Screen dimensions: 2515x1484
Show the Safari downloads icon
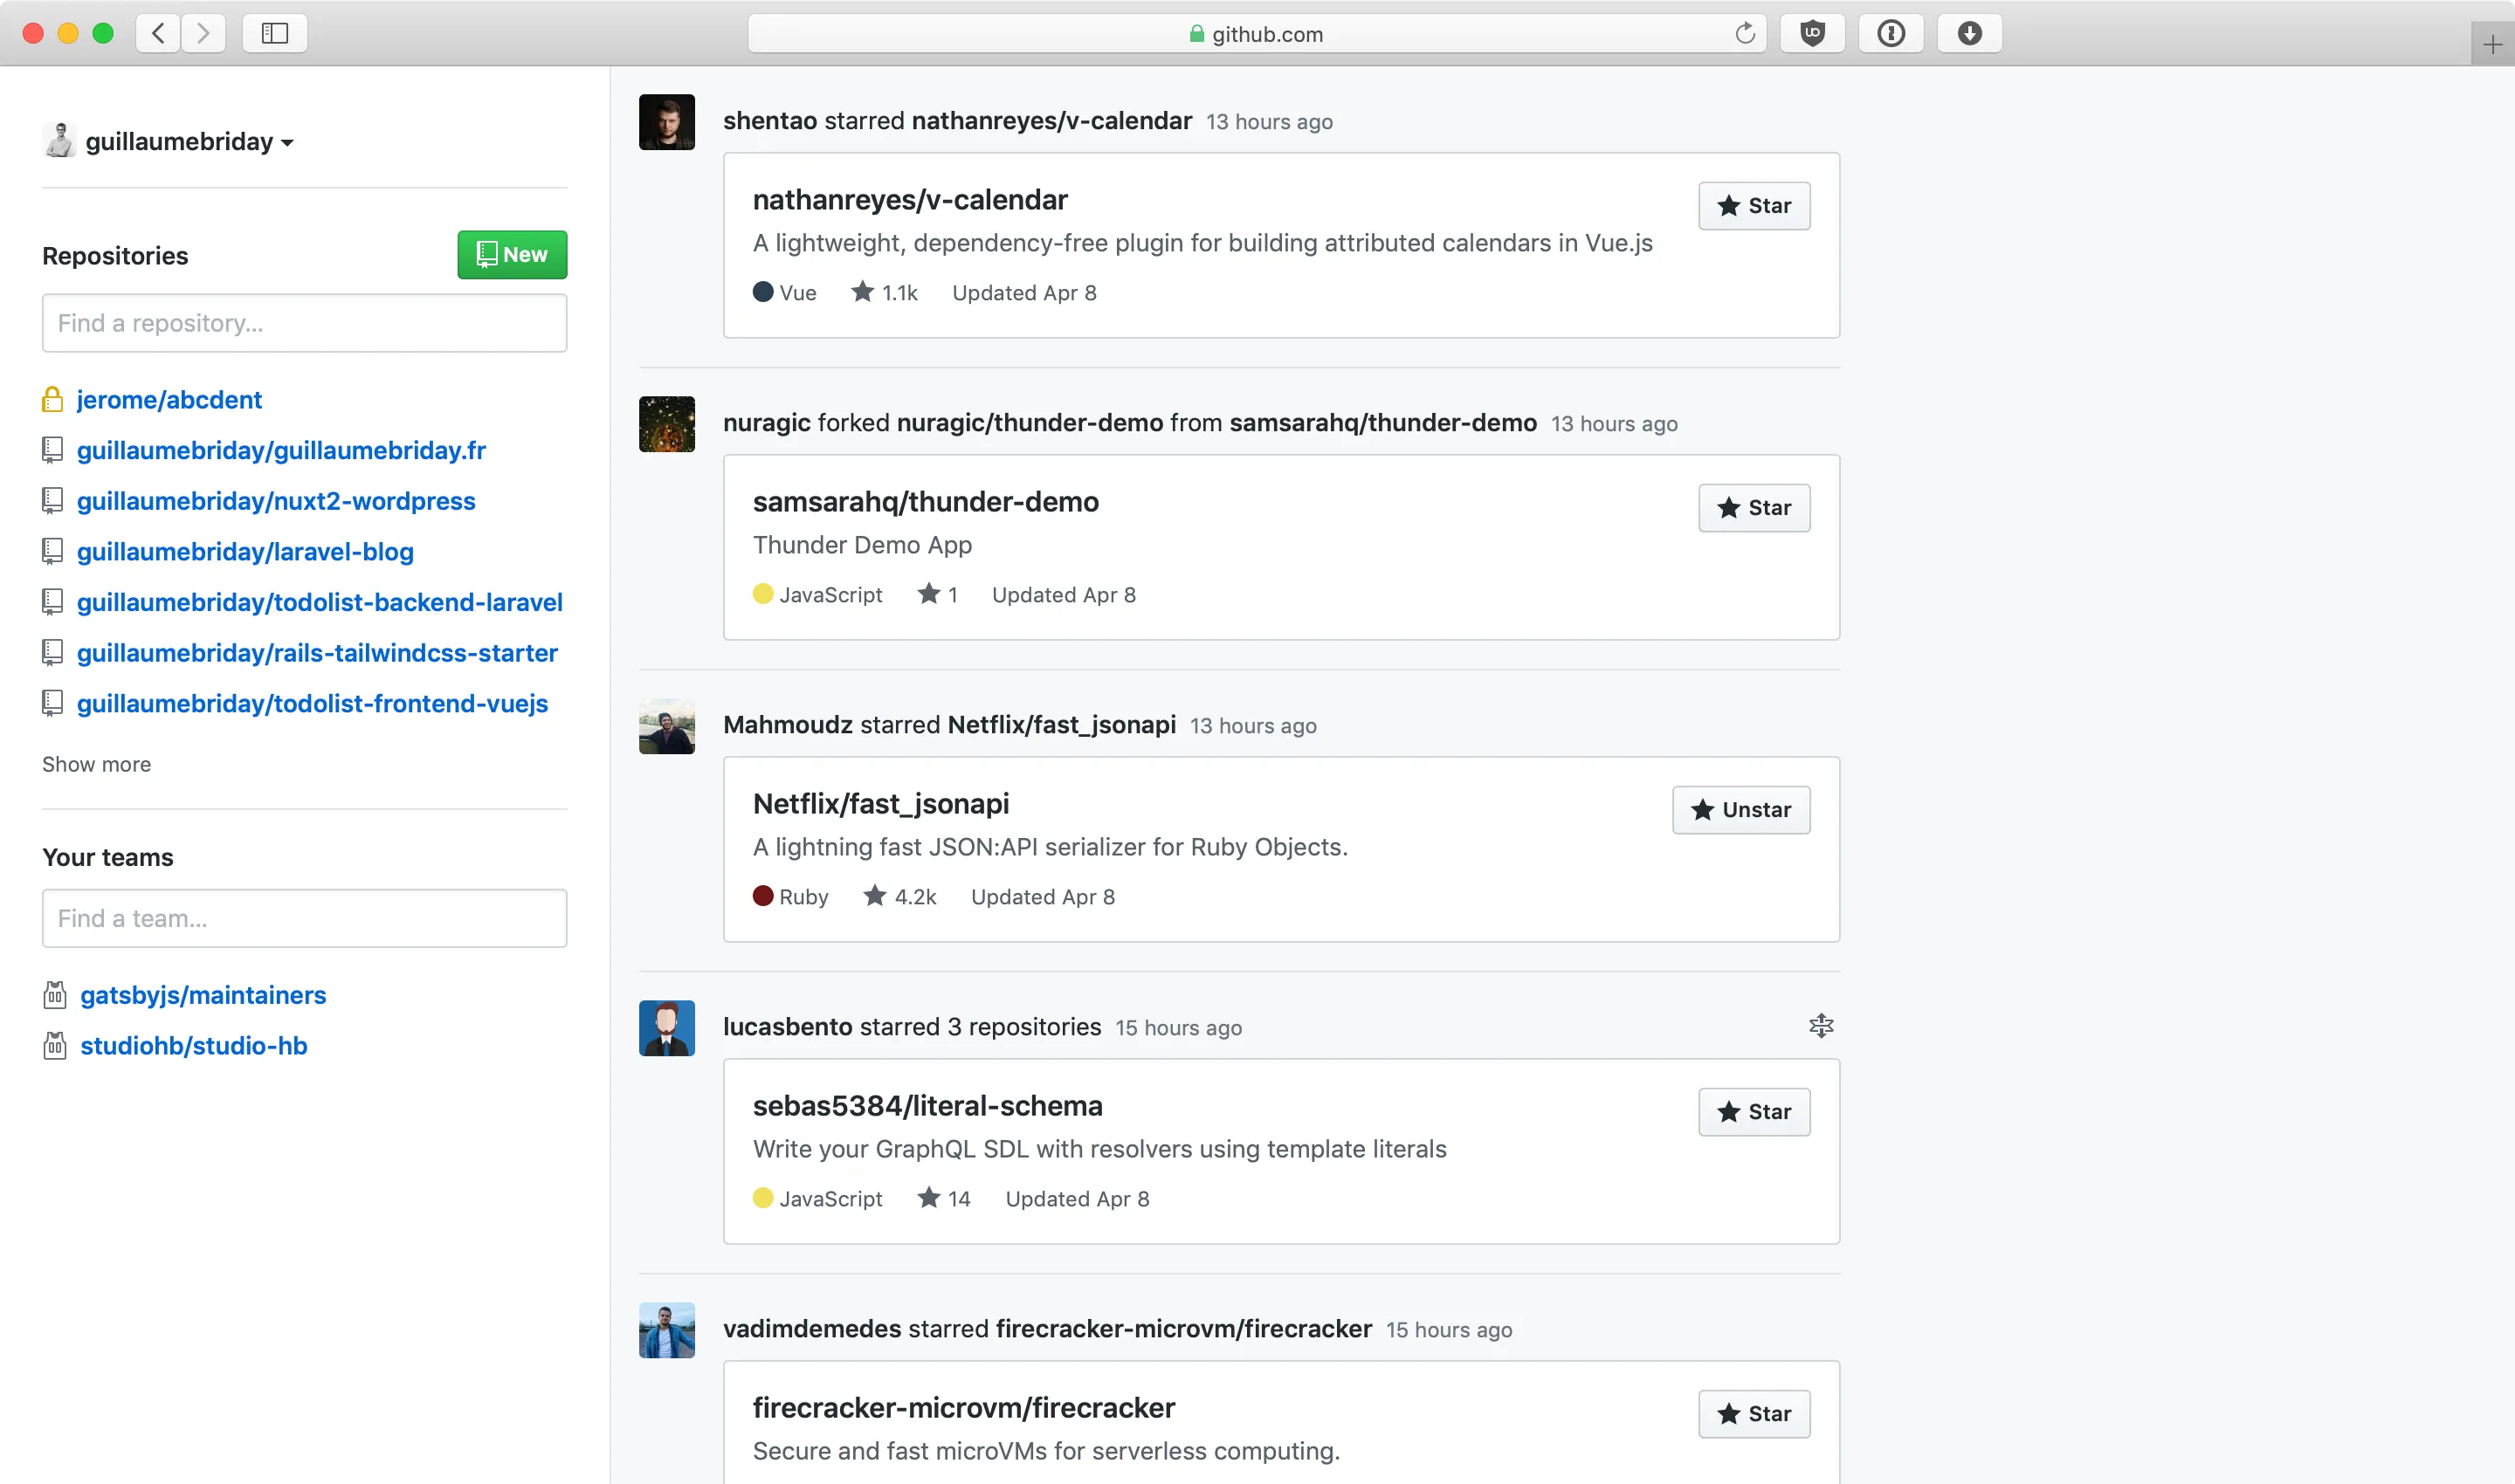point(1969,33)
